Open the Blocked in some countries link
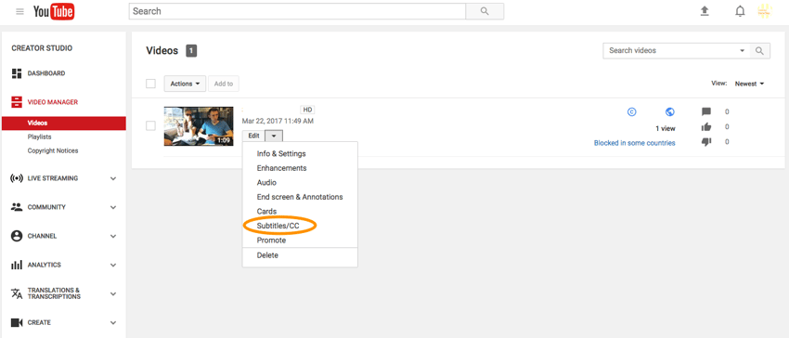The image size is (789, 338). click(635, 143)
